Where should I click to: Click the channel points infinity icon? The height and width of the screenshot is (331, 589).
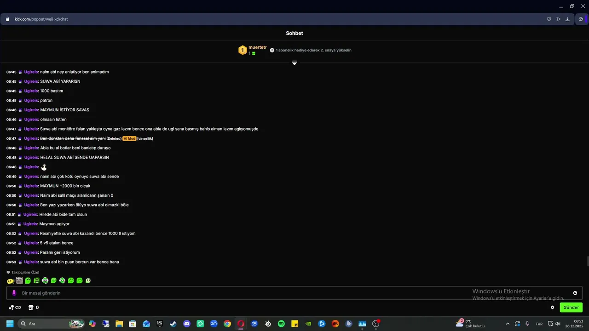point(15,308)
